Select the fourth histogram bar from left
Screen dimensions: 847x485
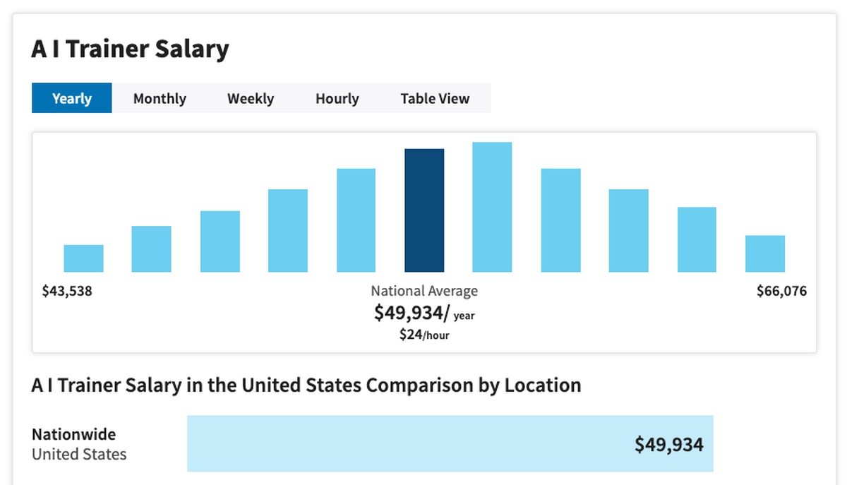[288, 231]
